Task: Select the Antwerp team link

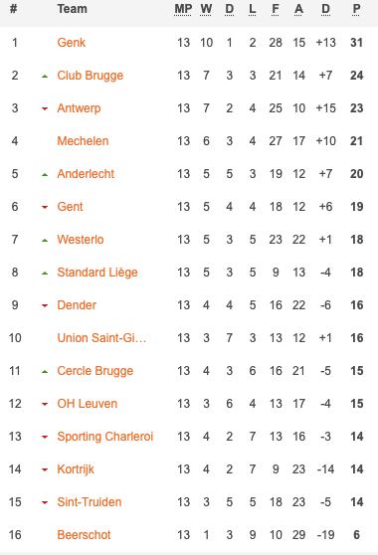Action: [79, 108]
